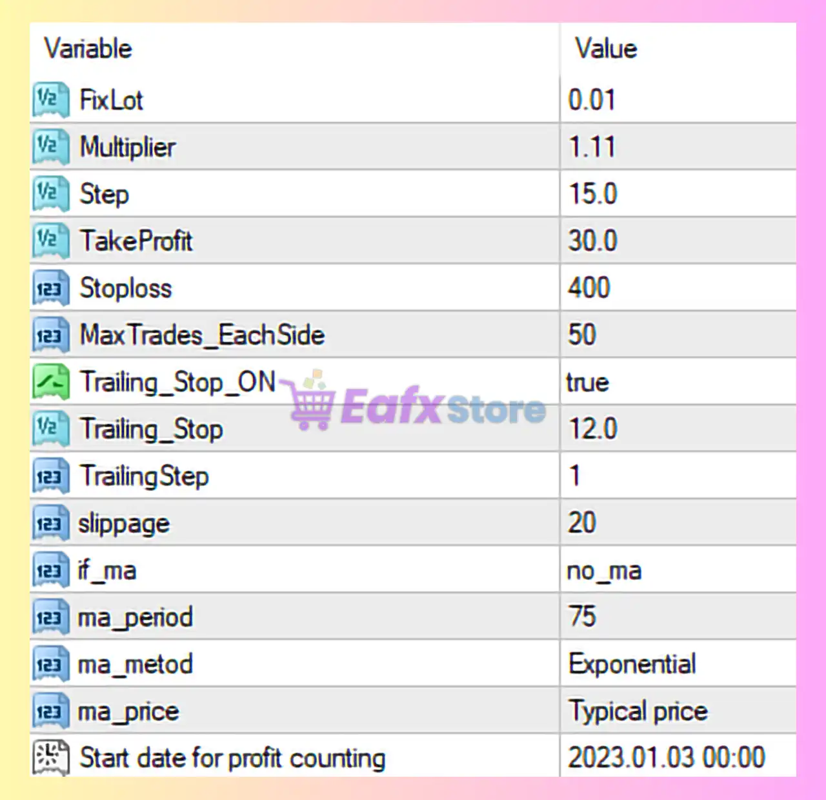Click the FixLot variable type icon
Screen dimensions: 826x800
pyautogui.click(x=50, y=100)
